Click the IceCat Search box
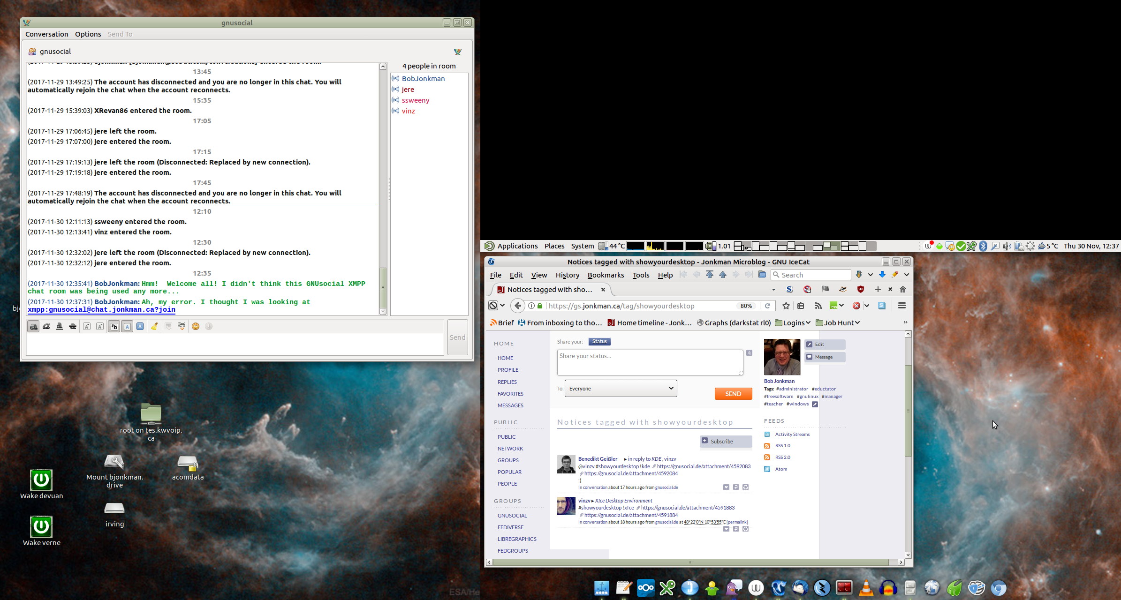Screen dimensions: 1121x600 811,275
